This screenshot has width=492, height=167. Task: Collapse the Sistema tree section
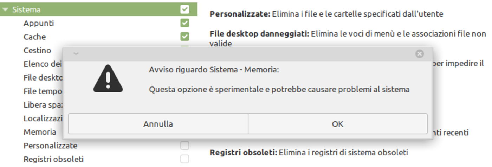pos(5,10)
